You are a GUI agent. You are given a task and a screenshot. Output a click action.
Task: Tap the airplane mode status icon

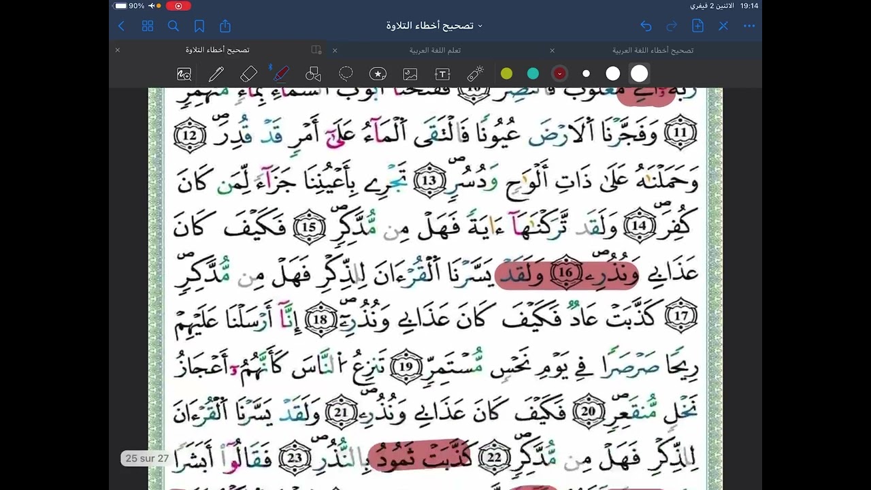tap(151, 5)
